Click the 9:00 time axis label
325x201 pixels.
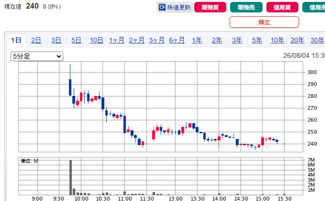[37, 199]
